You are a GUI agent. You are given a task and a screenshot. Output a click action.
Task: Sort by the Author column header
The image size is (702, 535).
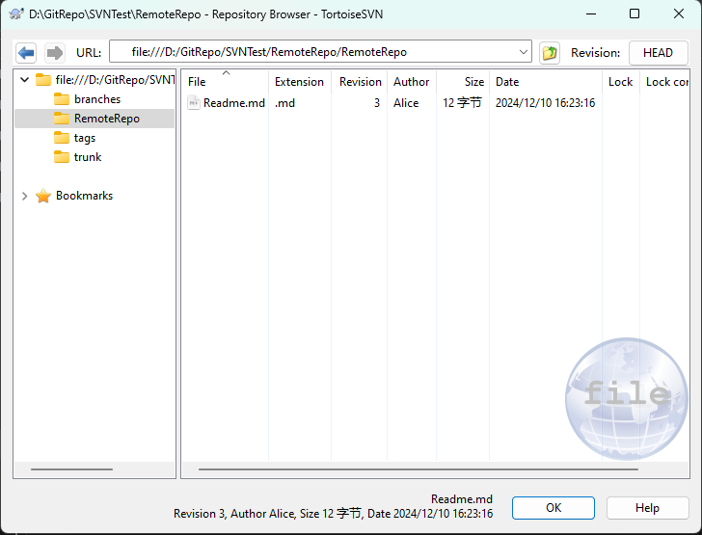pos(412,82)
